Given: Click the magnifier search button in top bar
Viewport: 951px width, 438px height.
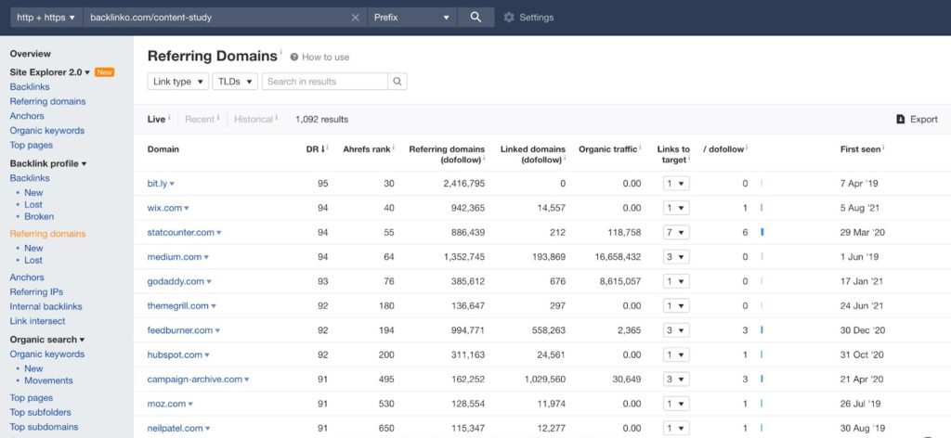Looking at the screenshot, I should pyautogui.click(x=475, y=18).
